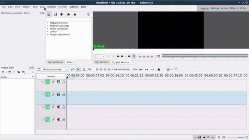The image size is (249, 140).
Task: Show main effects list icon
Action: point(49,14)
